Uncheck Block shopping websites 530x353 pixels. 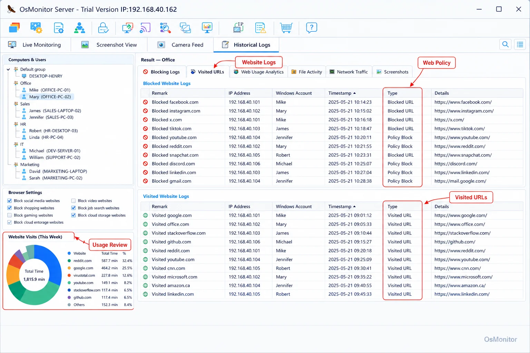[10, 208]
